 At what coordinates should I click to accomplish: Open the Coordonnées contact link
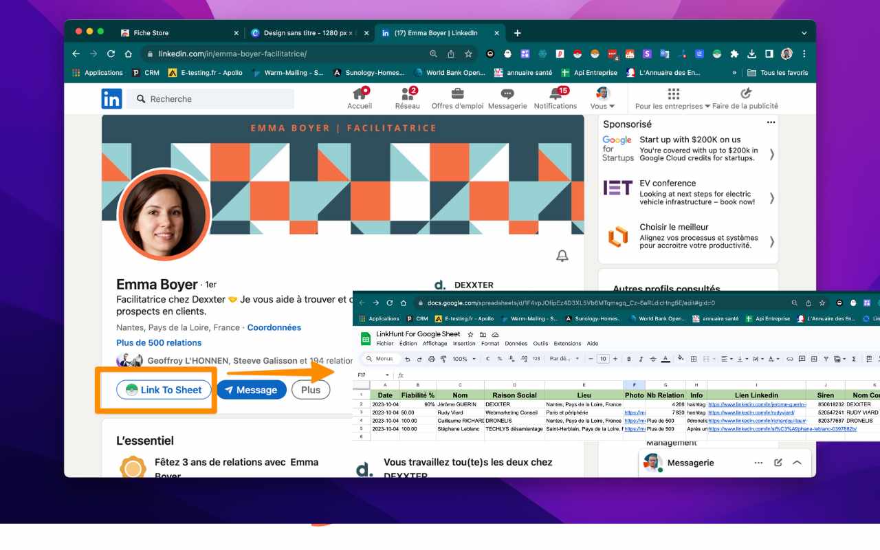coord(274,327)
